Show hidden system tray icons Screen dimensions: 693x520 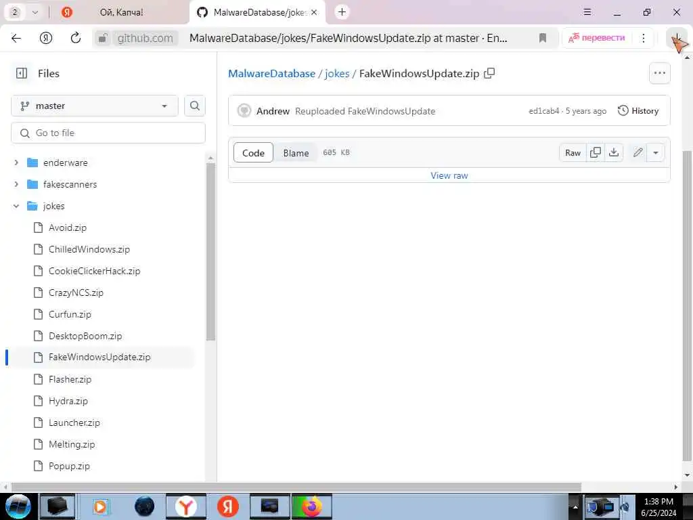tap(575, 506)
